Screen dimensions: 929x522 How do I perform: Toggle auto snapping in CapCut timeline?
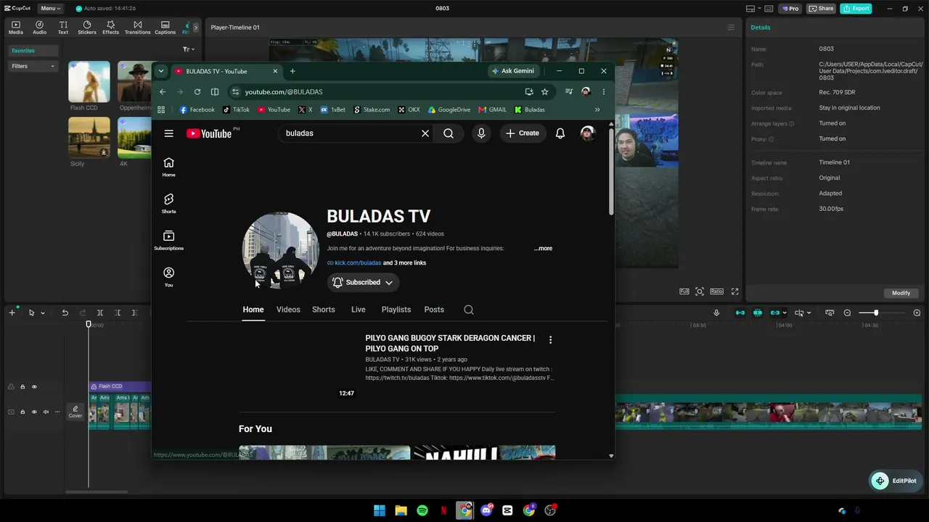click(x=758, y=312)
